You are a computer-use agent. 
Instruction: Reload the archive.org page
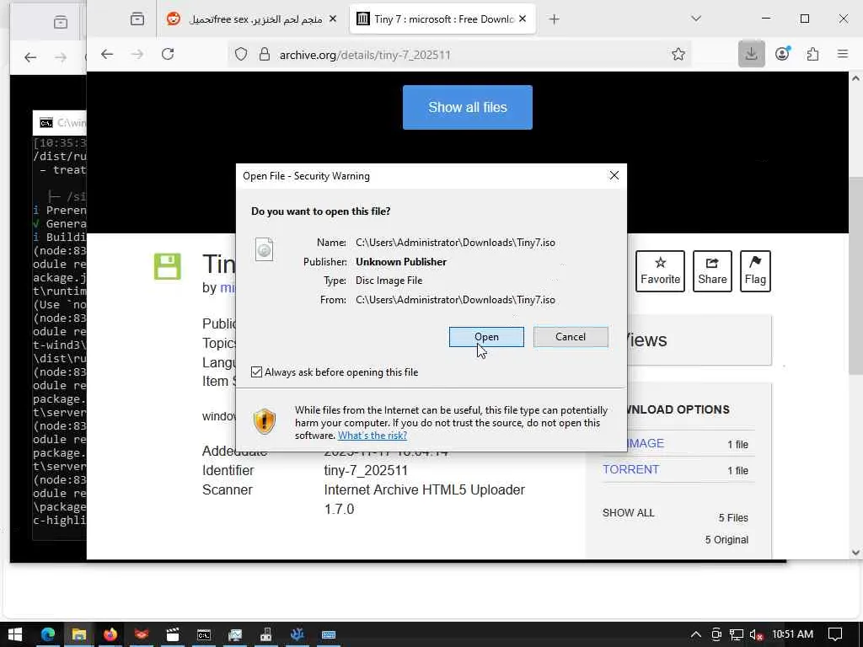click(168, 54)
